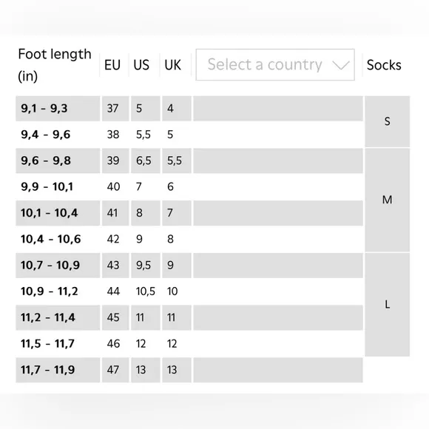Select sock size M cell

pos(387,200)
